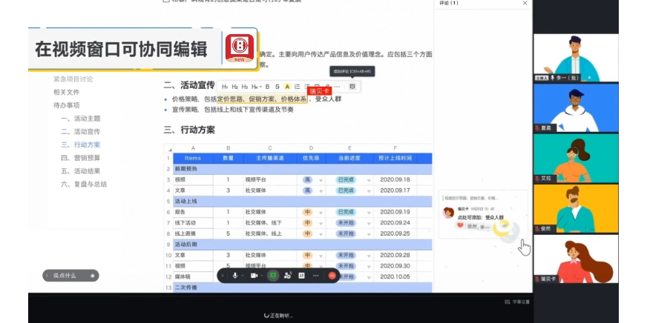Open microphone options arrow in meeting bar
Image resolution: width=647 pixels, height=323 pixels.
(x=243, y=276)
